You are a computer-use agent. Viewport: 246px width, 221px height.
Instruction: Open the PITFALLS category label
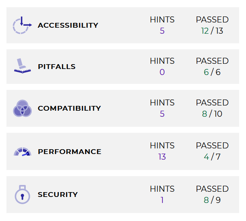[57, 67]
